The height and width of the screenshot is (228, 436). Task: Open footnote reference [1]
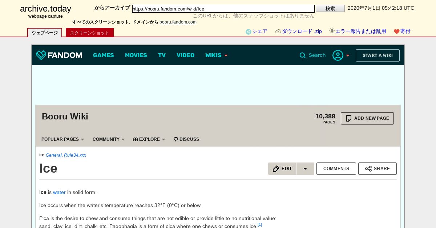260,224
